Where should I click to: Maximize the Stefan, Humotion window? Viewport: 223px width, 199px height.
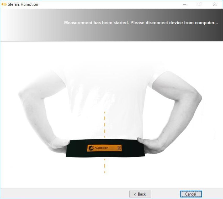[200, 4]
